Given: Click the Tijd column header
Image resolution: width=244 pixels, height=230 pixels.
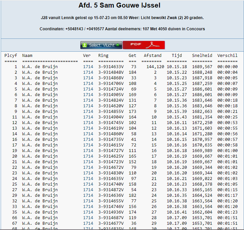Looking at the screenshot, I should point(177,56).
